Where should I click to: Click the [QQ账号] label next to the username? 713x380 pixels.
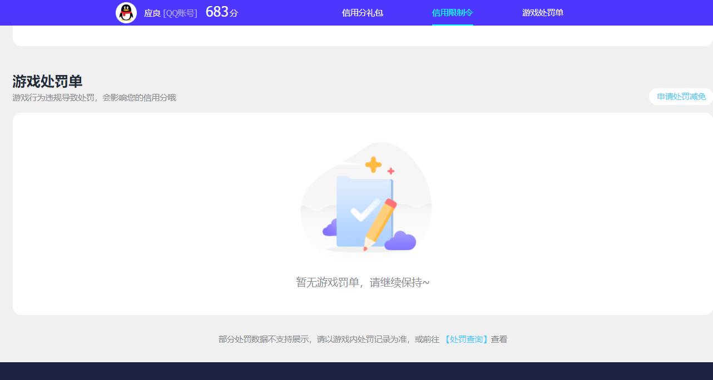[180, 13]
